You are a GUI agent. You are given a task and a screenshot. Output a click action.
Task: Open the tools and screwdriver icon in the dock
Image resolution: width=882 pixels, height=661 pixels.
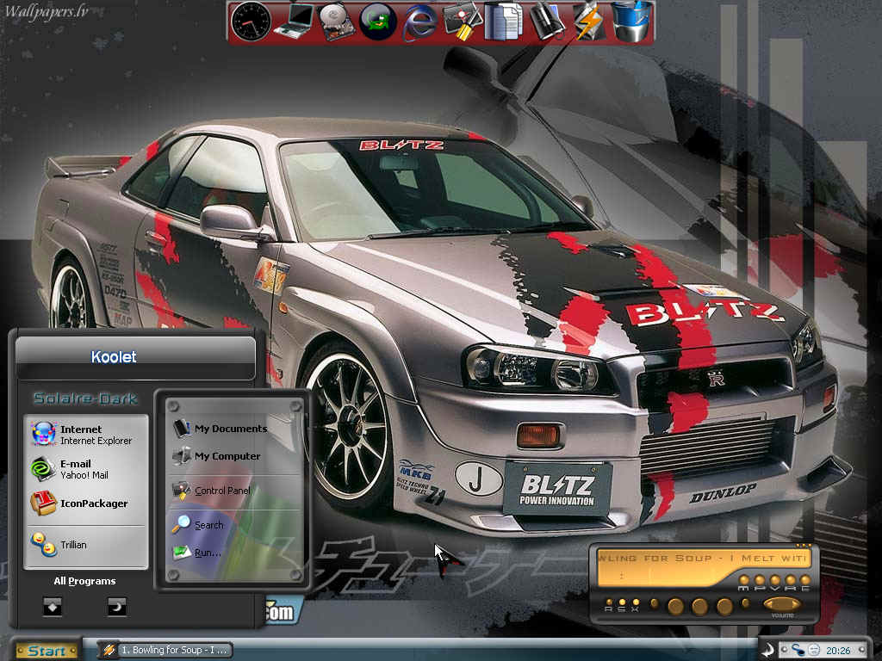coord(462,22)
